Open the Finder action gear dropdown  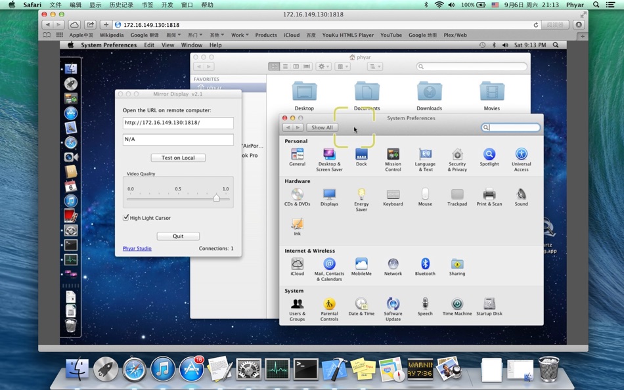point(324,66)
